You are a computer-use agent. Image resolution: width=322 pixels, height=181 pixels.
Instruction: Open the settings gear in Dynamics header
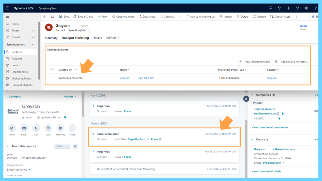pyautogui.click(x=307, y=8)
